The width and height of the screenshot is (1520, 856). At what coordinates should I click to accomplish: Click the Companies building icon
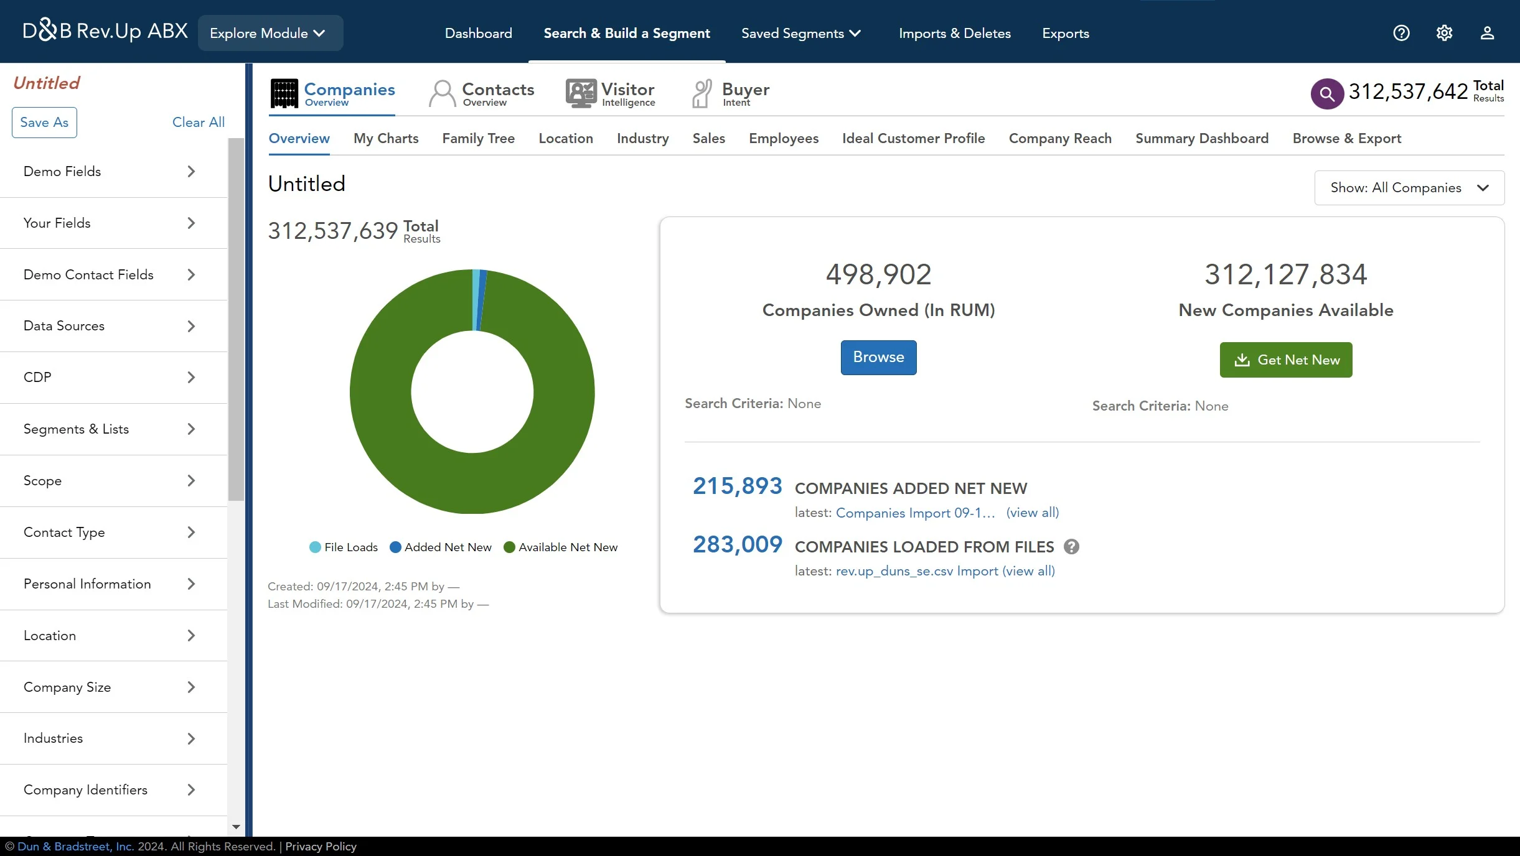click(x=284, y=94)
